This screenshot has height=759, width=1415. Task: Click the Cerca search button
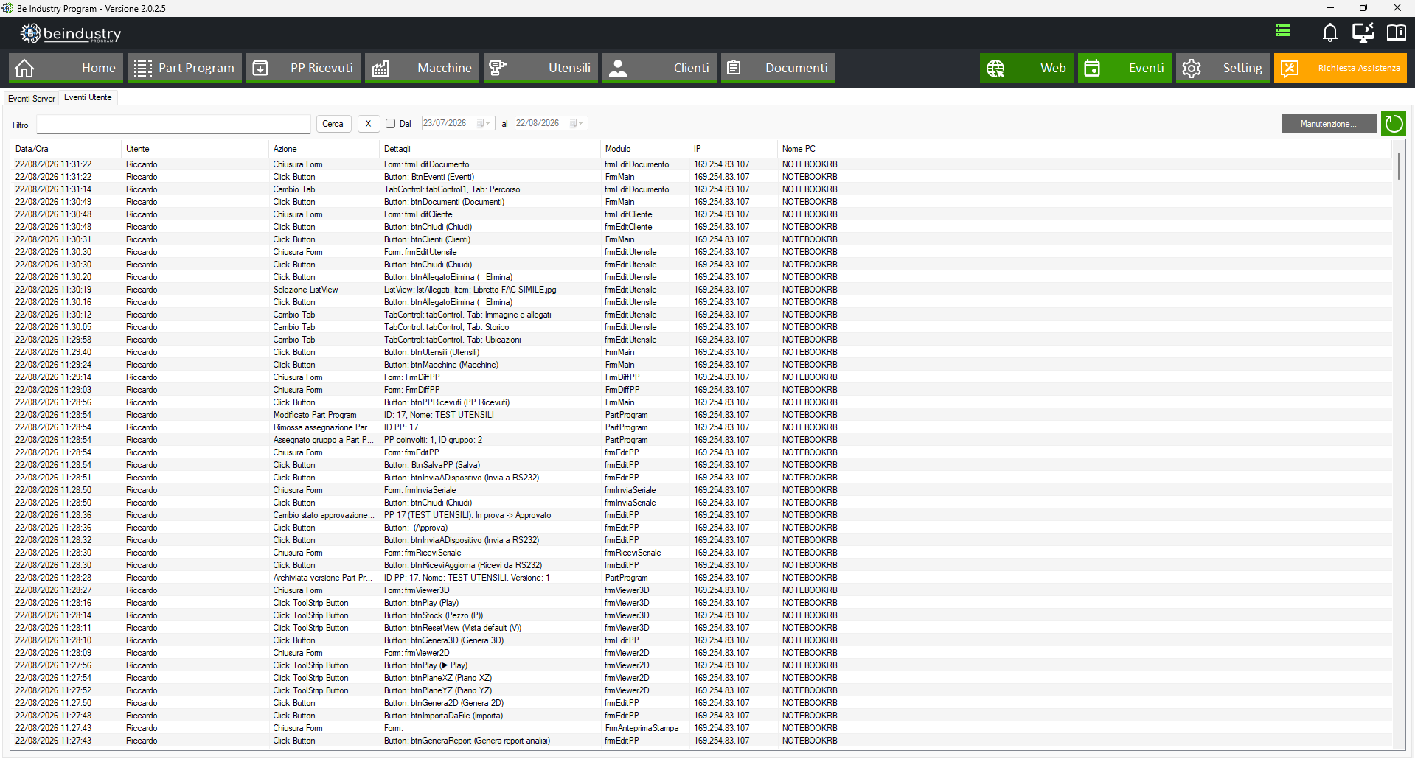[x=333, y=124]
